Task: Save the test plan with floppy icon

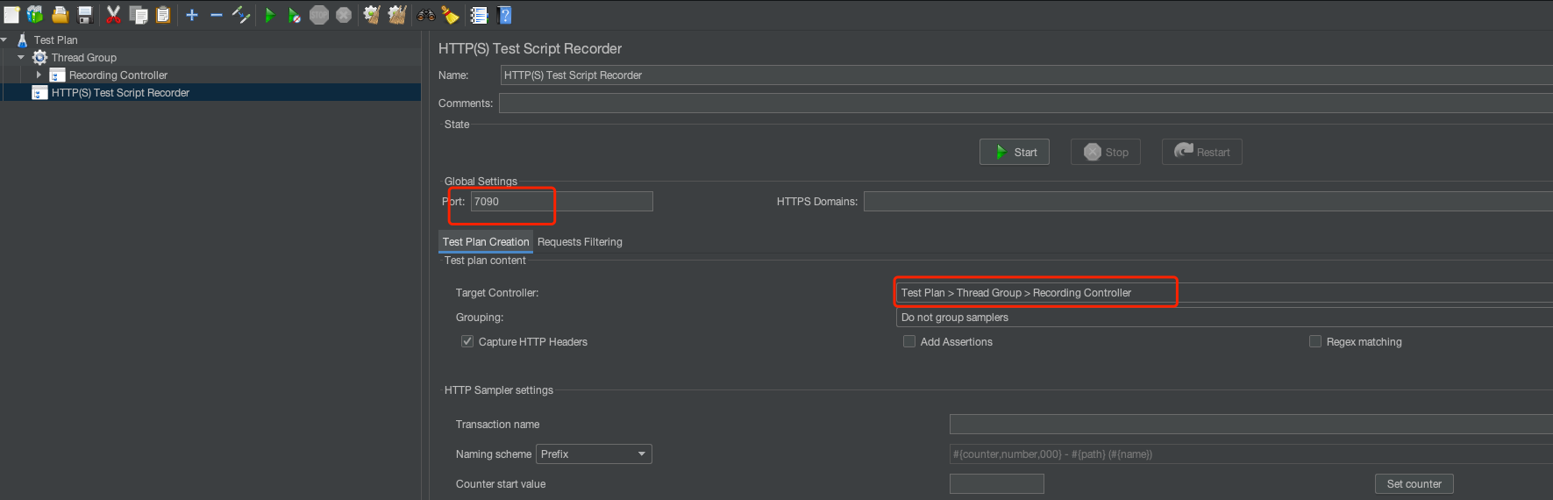Action: pyautogui.click(x=85, y=15)
